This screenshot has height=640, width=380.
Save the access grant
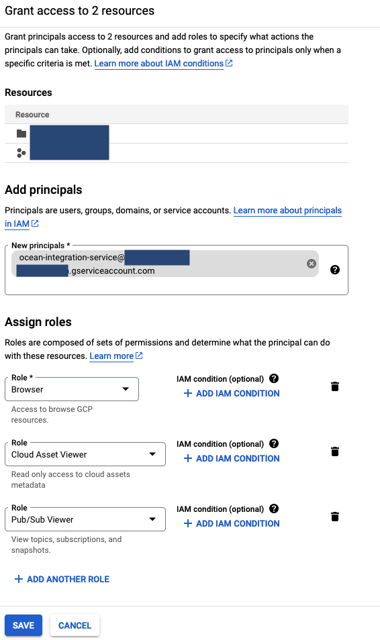(23, 625)
